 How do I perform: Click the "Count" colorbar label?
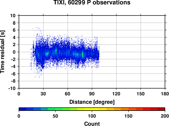[92, 124]
